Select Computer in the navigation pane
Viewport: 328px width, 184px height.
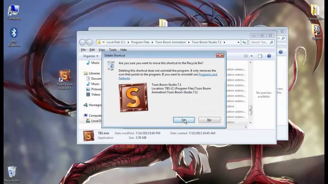pos(93,116)
